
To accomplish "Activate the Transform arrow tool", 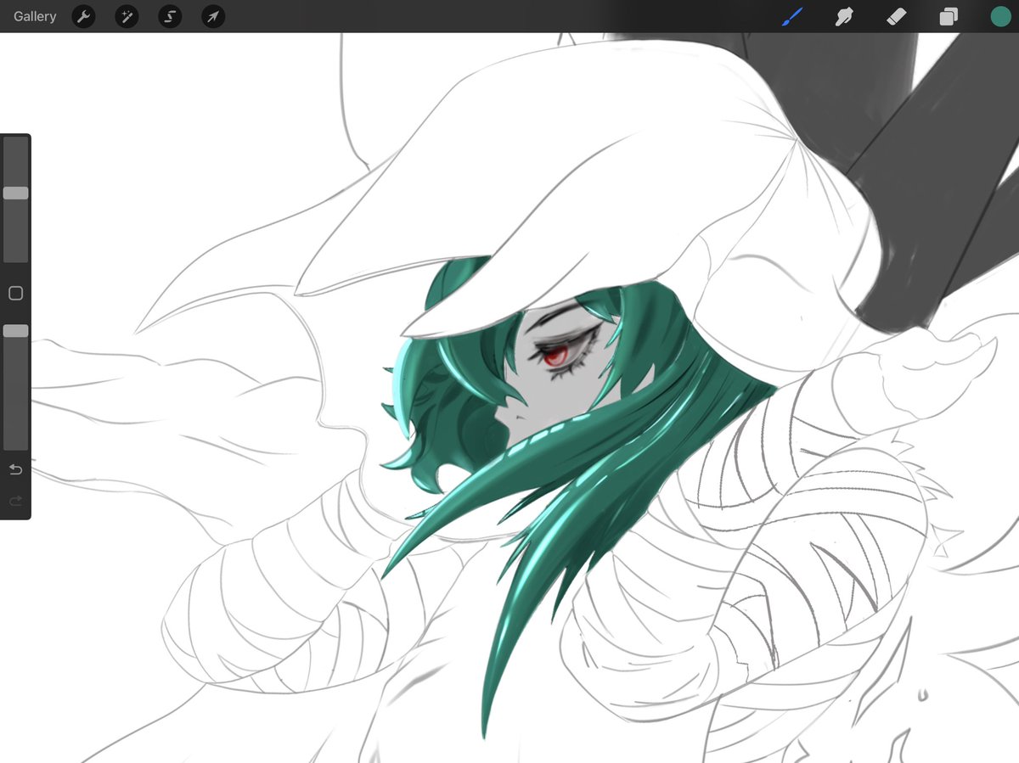I will [213, 16].
